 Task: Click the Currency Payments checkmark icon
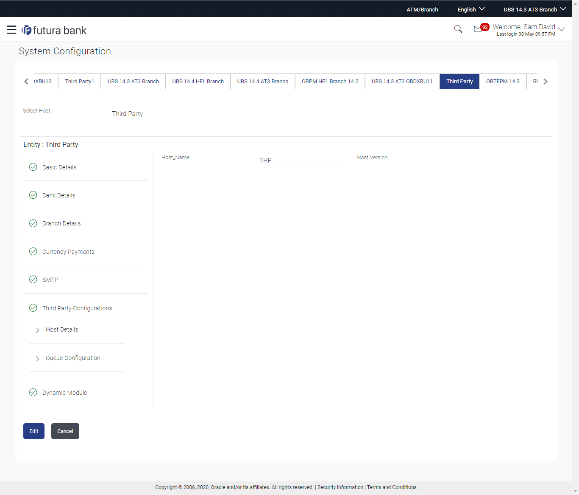pyautogui.click(x=33, y=251)
